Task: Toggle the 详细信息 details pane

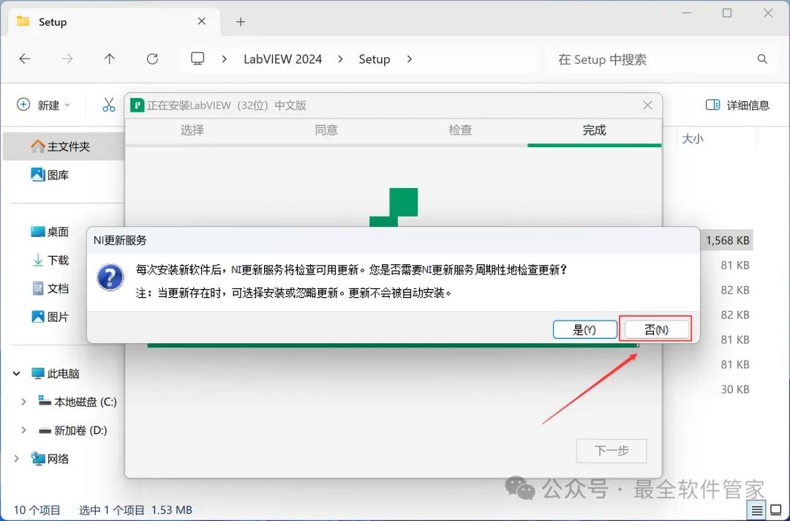Action: coord(737,105)
